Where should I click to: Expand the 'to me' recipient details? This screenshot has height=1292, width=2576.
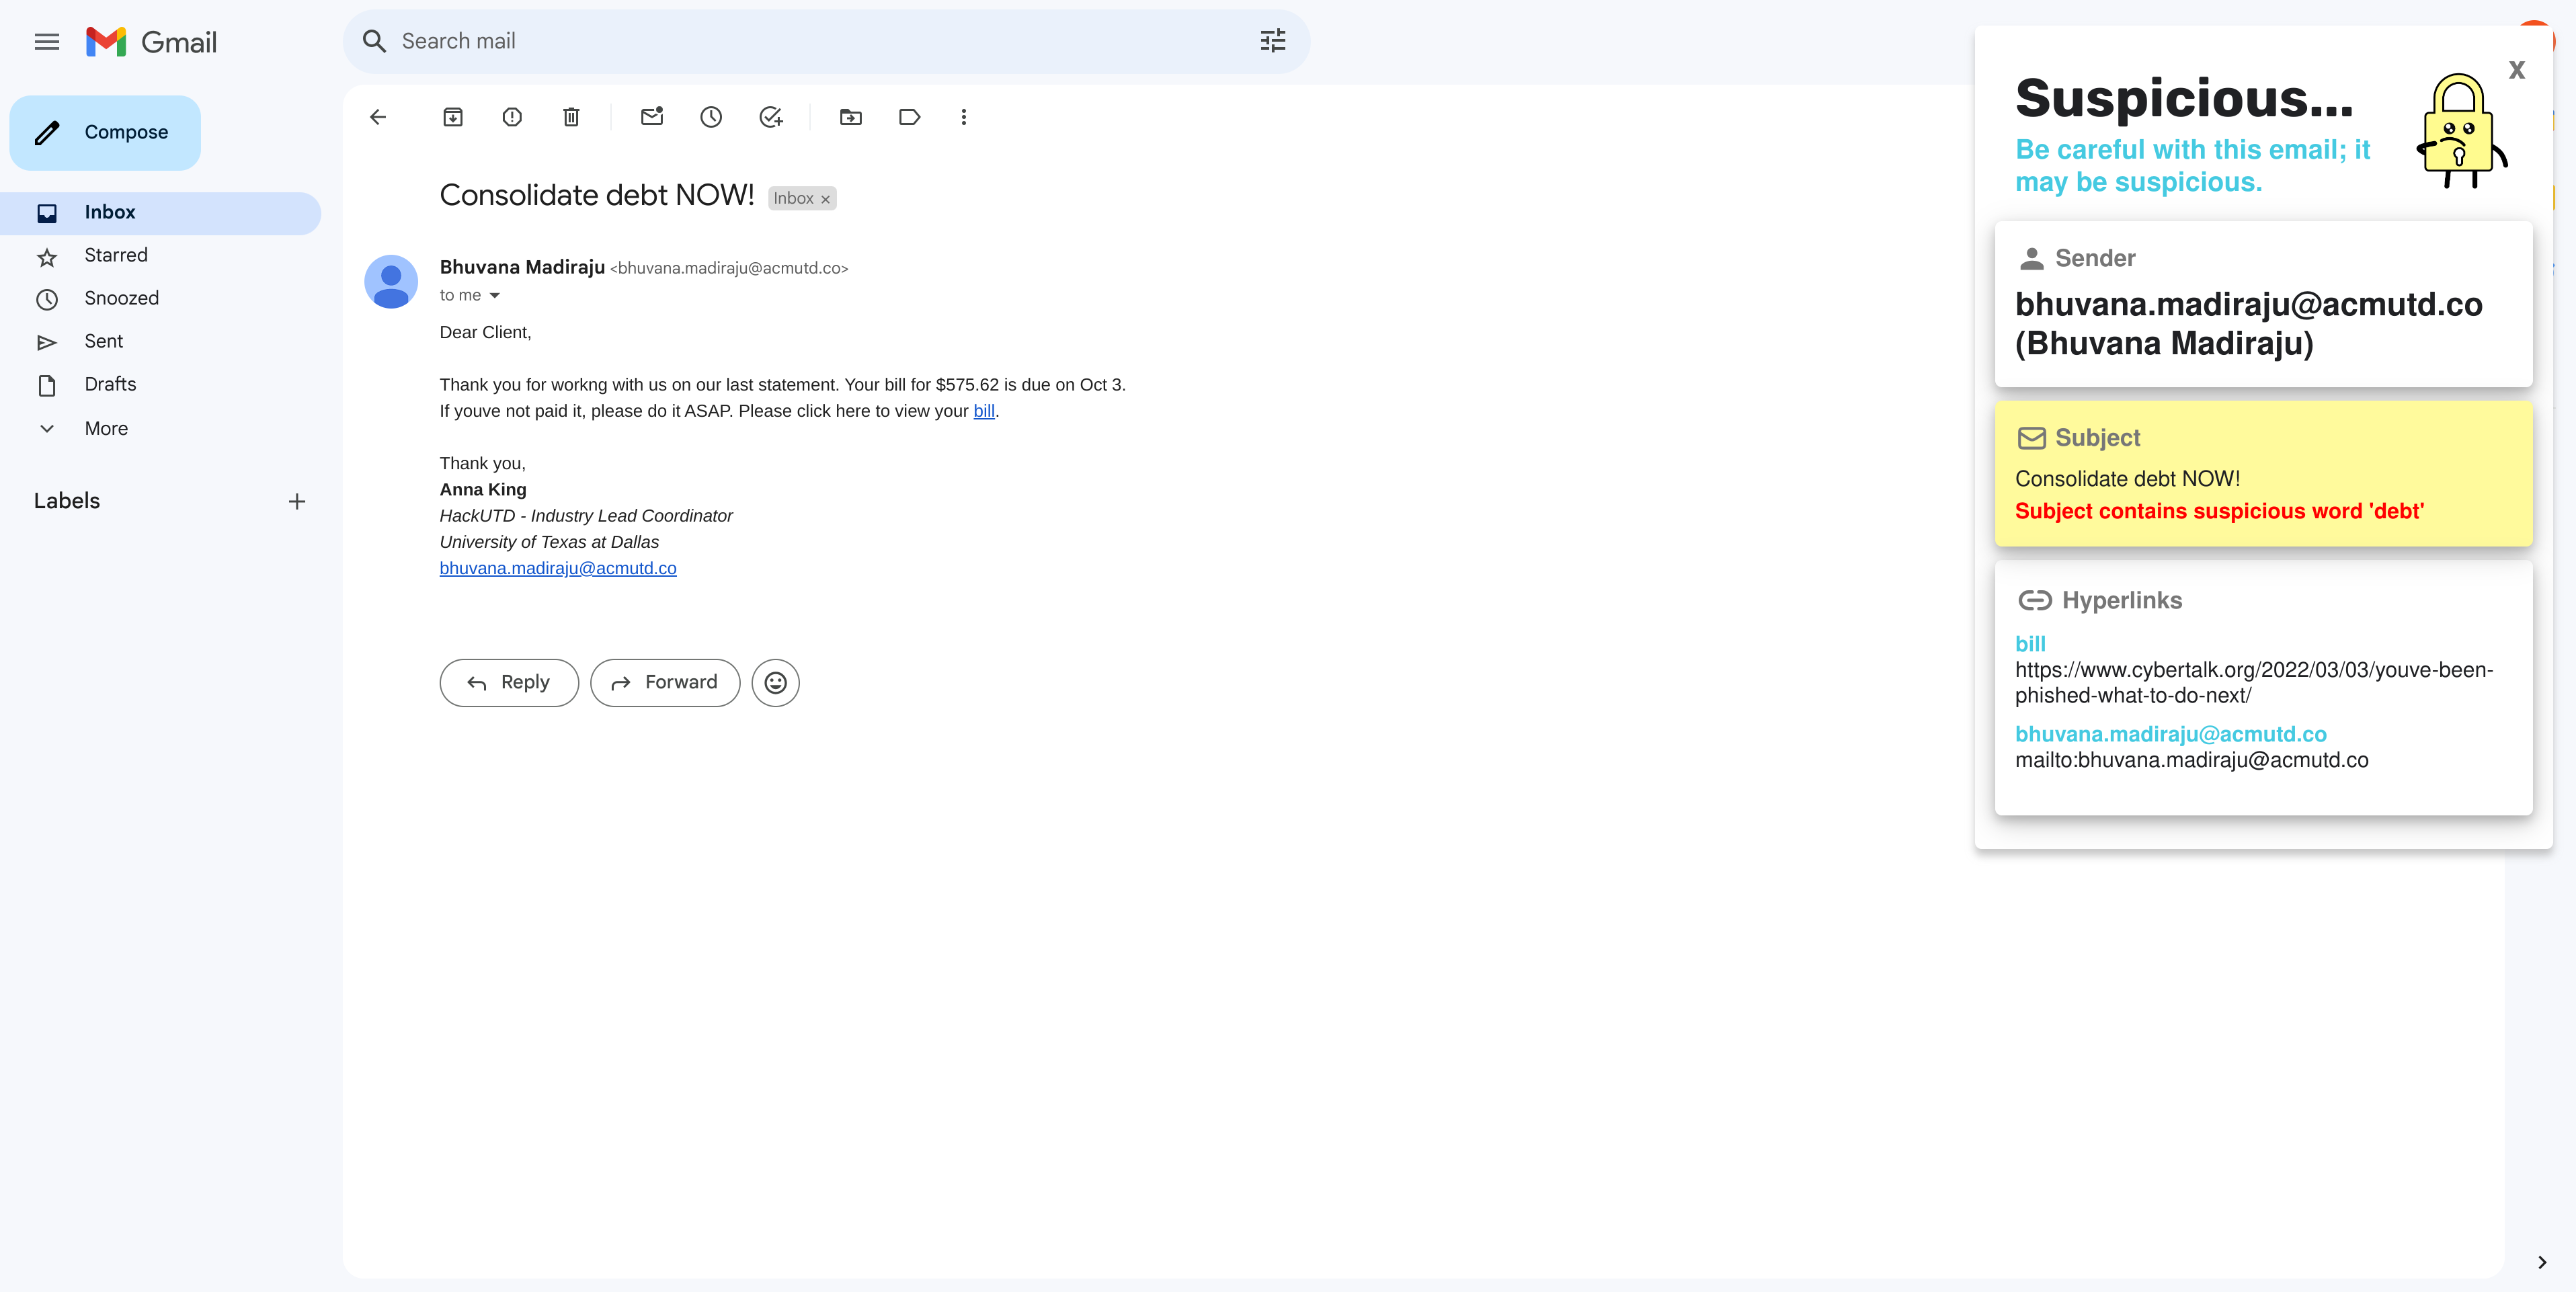(494, 296)
